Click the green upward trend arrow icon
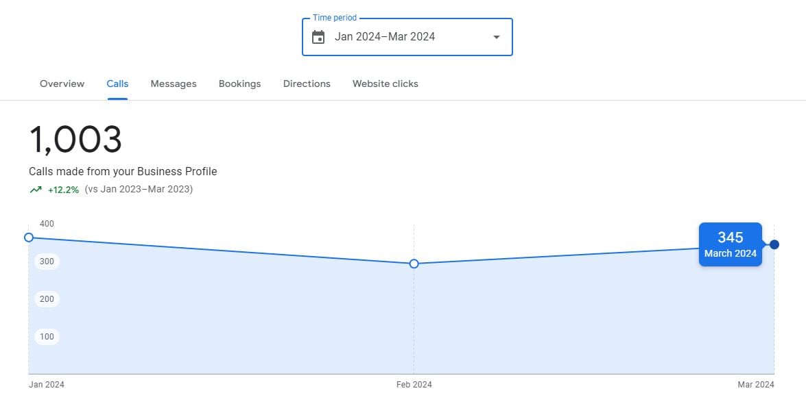Viewport: 806px width, 408px height. 36,190
